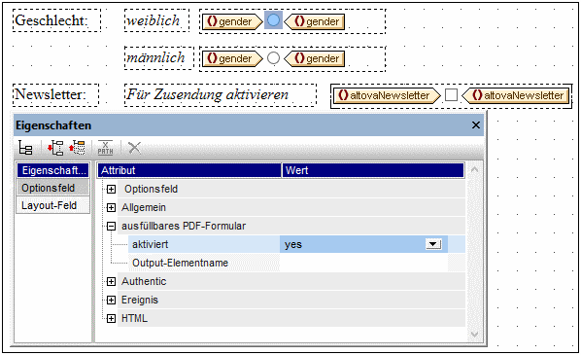Click the collapse-all tree toolbar icon
The height and width of the screenshot is (355, 581).
[x=77, y=148]
